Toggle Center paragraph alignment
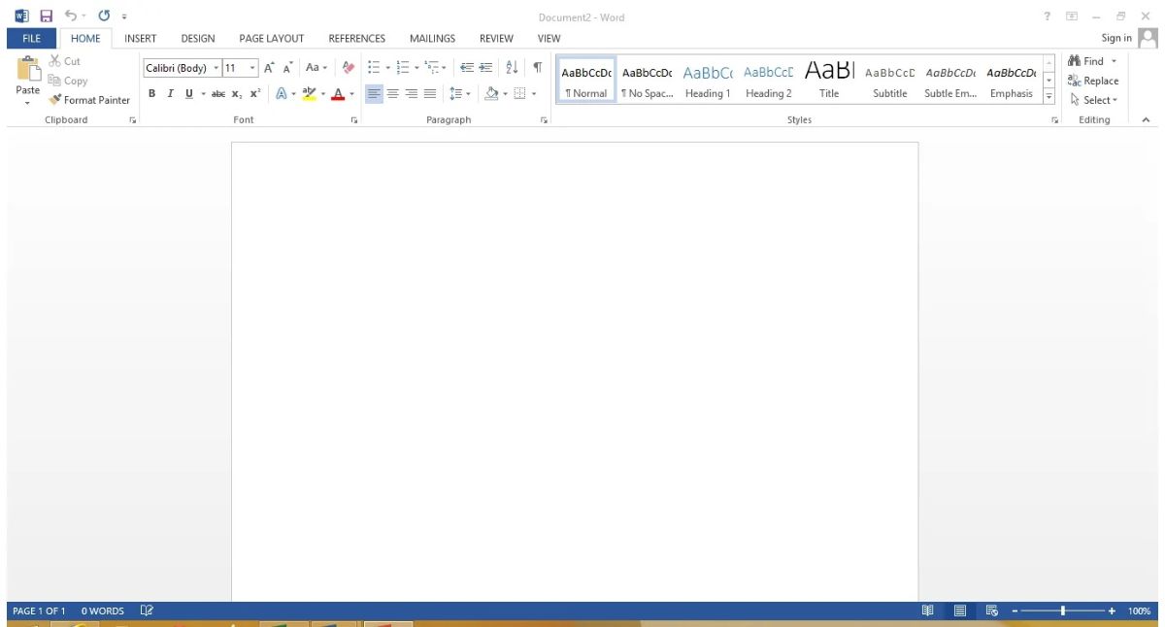The width and height of the screenshot is (1165, 627). coord(393,94)
